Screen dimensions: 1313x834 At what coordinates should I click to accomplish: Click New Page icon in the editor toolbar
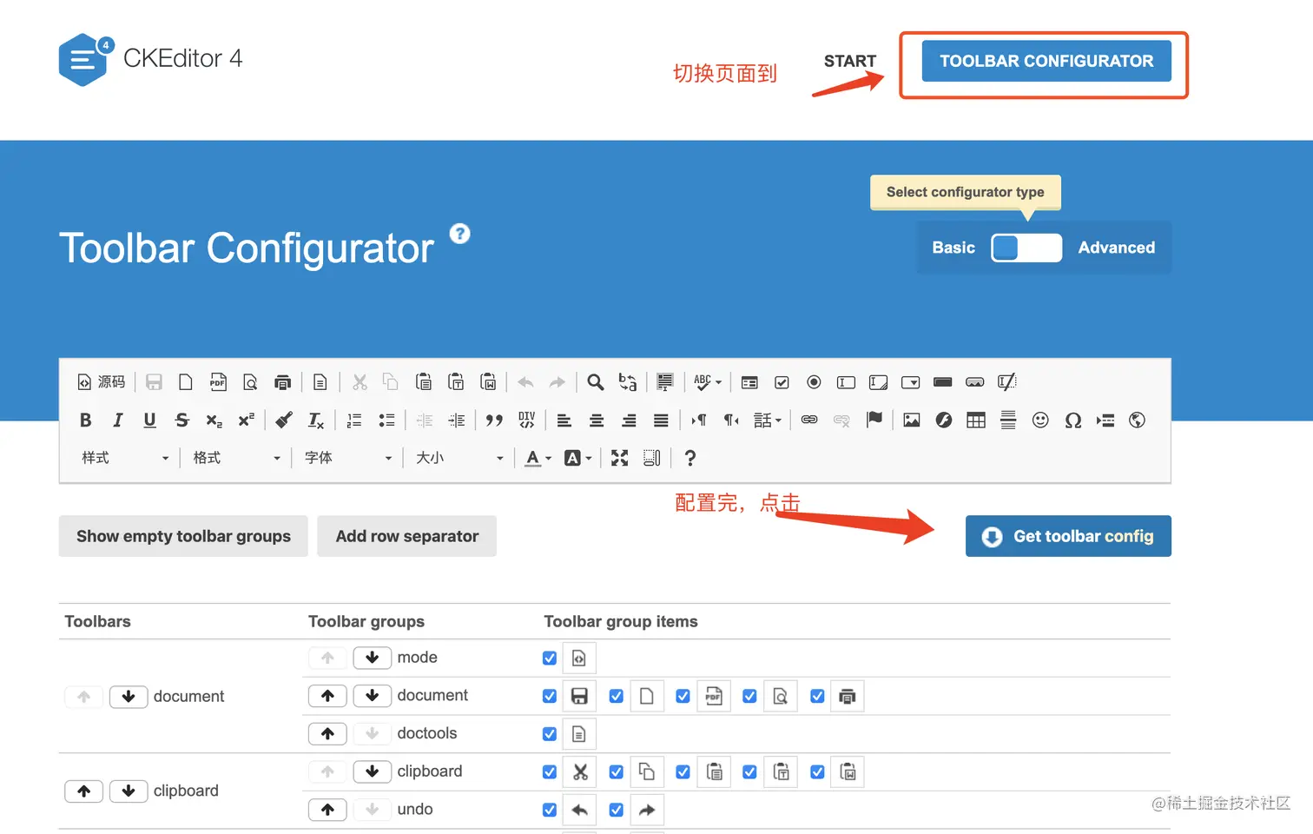[x=186, y=382]
